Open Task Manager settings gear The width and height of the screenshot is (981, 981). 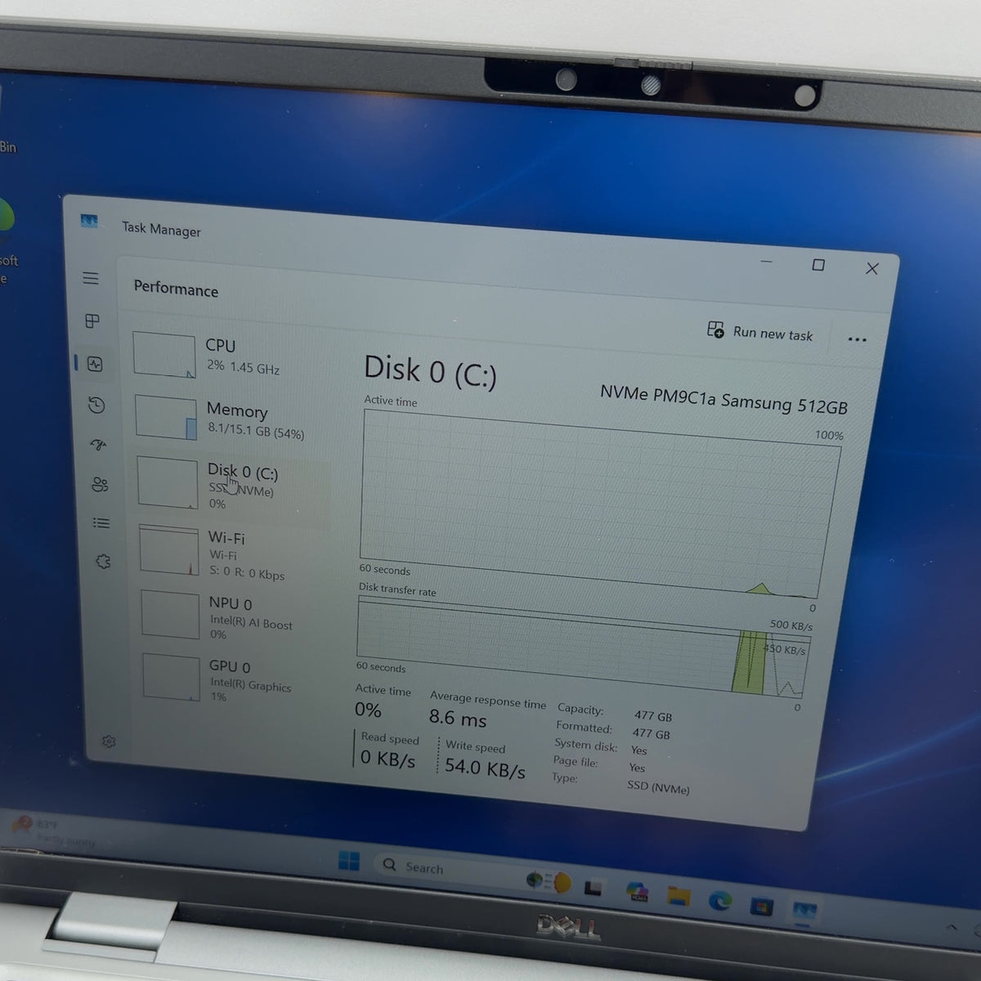(x=108, y=741)
